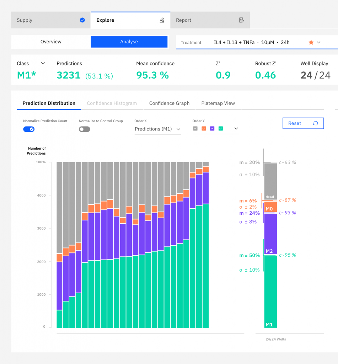338x364 pixels.
Task: Uncheck the purple M2 class checkbox
Action: pos(212,129)
